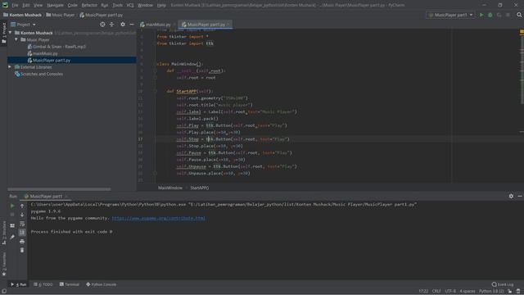
Task: Toggle the Favorites tool window side tab
Action: (x=3, y=264)
